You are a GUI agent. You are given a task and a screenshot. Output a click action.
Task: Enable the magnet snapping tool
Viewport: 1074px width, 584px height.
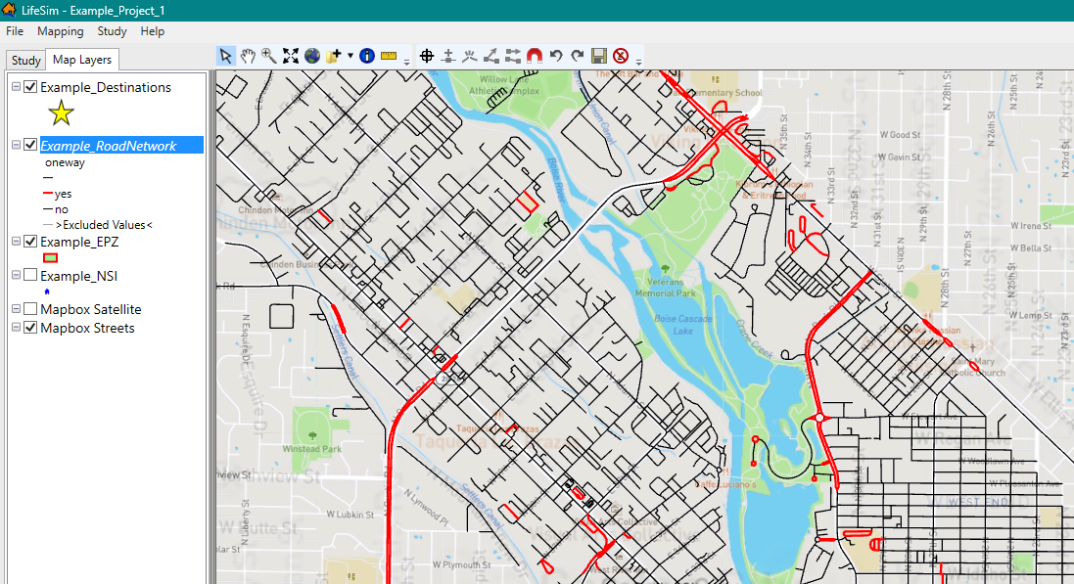coord(535,56)
